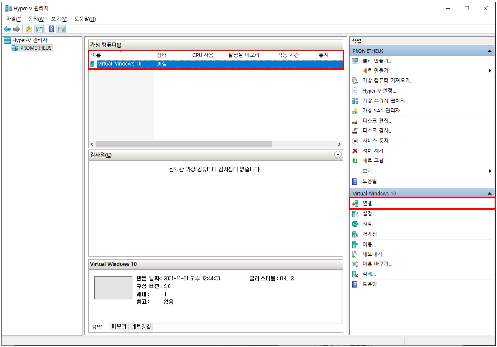The height and width of the screenshot is (347, 497).
Task: Click the 내보내기 export icon
Action: [355, 254]
